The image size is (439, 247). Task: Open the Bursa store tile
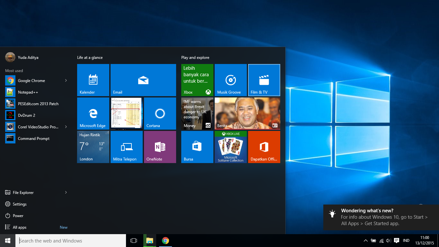click(197, 147)
